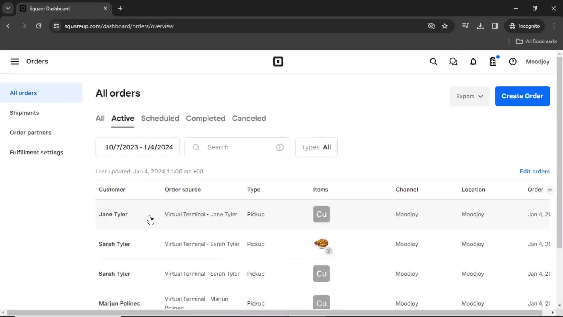
Task: Open the help question mark icon
Action: click(513, 62)
